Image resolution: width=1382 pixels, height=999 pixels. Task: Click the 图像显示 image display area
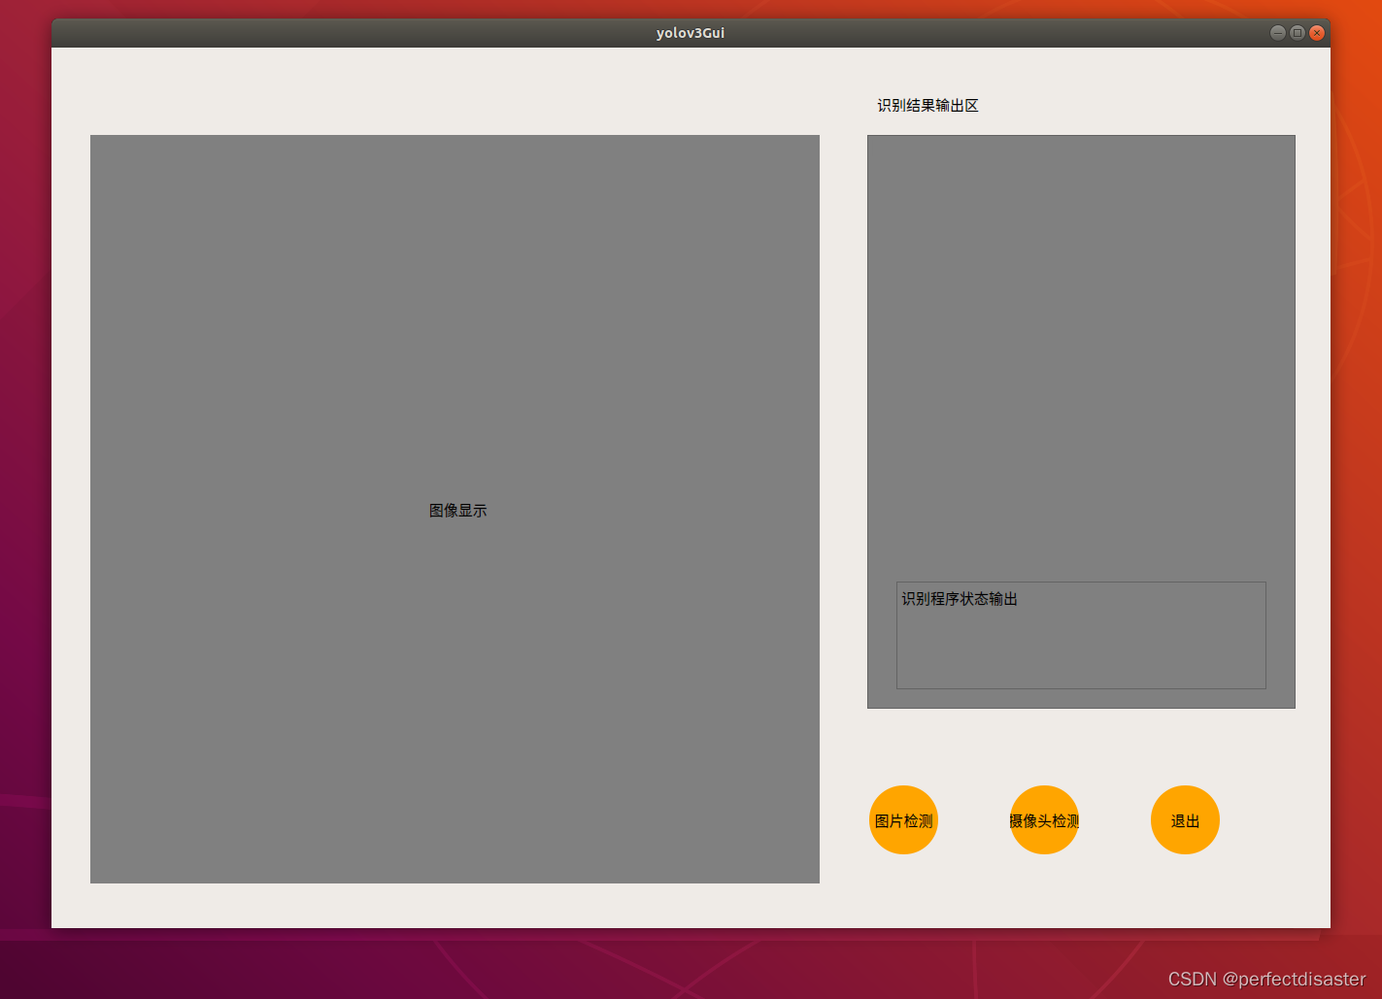click(x=455, y=510)
